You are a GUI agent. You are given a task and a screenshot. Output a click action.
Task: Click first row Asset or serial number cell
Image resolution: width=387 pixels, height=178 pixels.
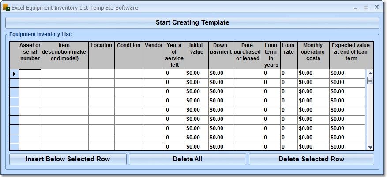pyautogui.click(x=30, y=74)
